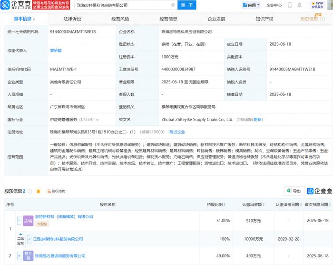This screenshot has height=265, width=333.
Task: Switch to the 经营风险 tab
Action: point(120,19)
